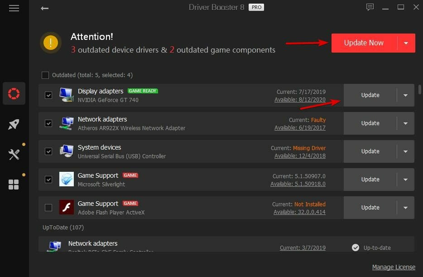Click the up-to-date Network adapters icon
Viewport: 423px width, 277px height.
[54, 246]
